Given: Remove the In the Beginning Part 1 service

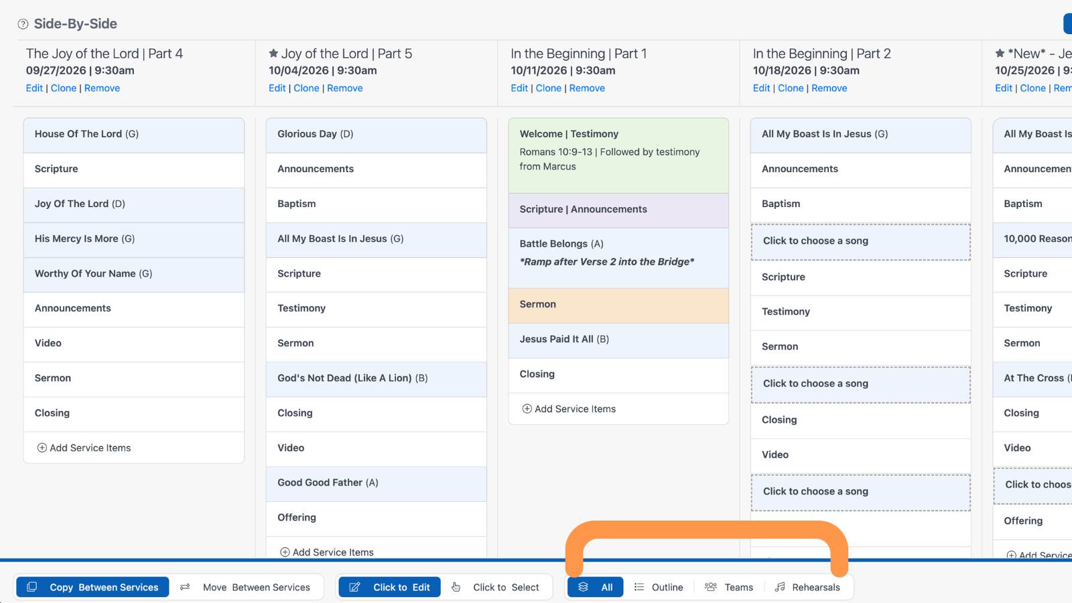Looking at the screenshot, I should (x=587, y=88).
